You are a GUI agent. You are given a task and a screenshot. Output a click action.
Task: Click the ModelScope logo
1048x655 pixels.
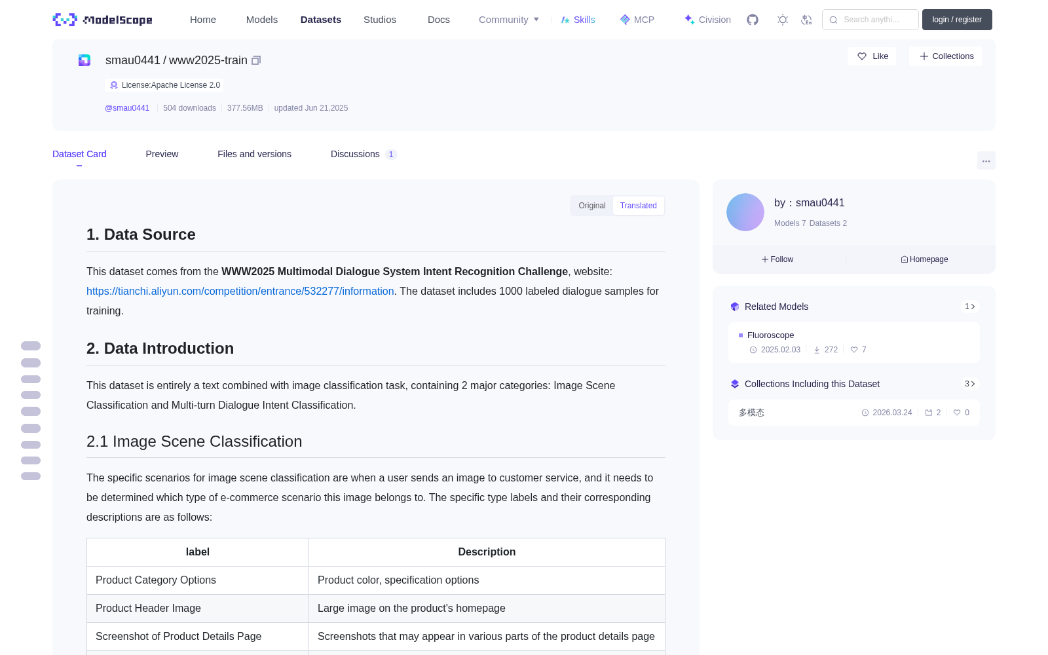pos(103,20)
